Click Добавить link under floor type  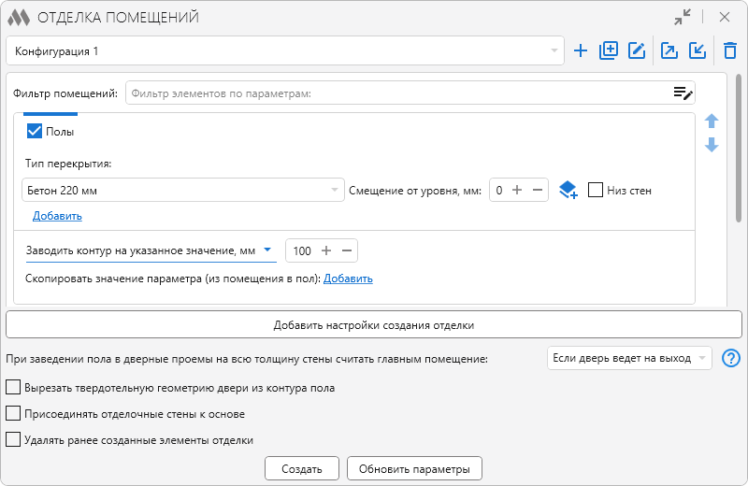(x=57, y=216)
